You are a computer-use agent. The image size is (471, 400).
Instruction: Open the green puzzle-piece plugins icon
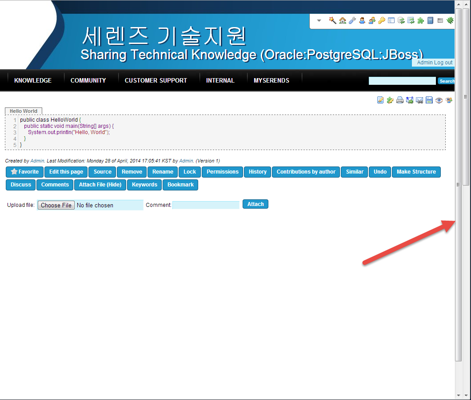[x=420, y=20]
